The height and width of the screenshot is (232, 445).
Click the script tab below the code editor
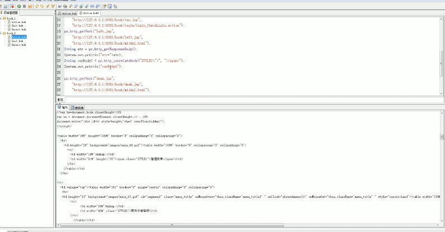pos(60,100)
